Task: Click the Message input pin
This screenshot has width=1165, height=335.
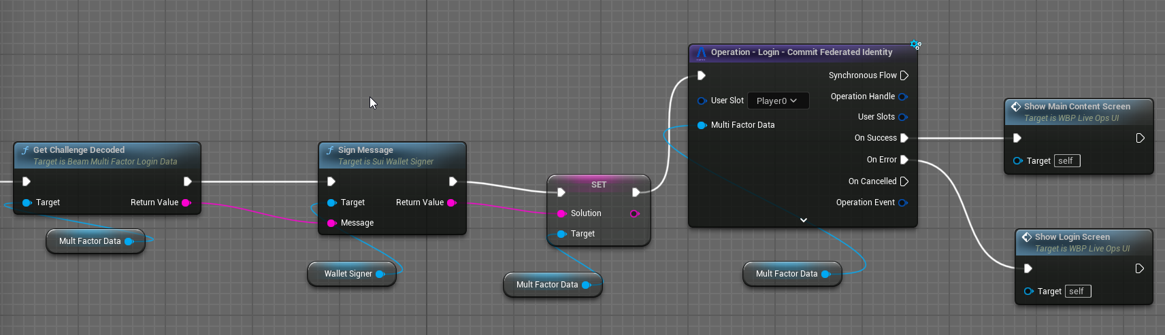Action: pos(331,223)
